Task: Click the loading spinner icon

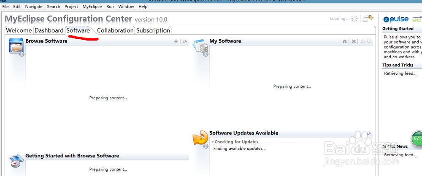Action: point(355,19)
